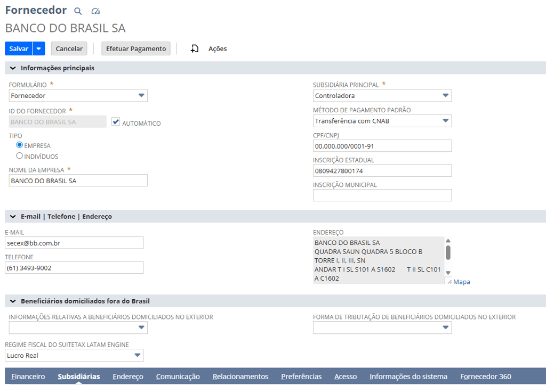
Task: Switch to the Comunicação tab
Action: point(178,376)
